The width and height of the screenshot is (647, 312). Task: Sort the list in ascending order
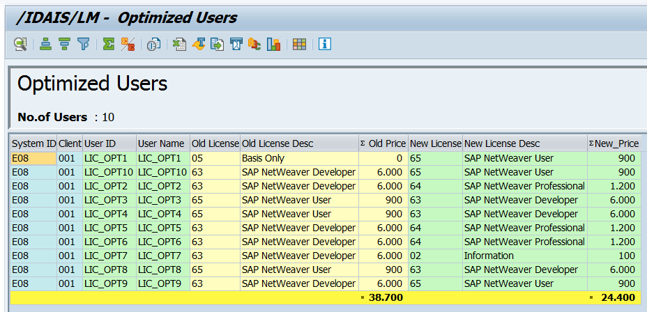point(45,44)
